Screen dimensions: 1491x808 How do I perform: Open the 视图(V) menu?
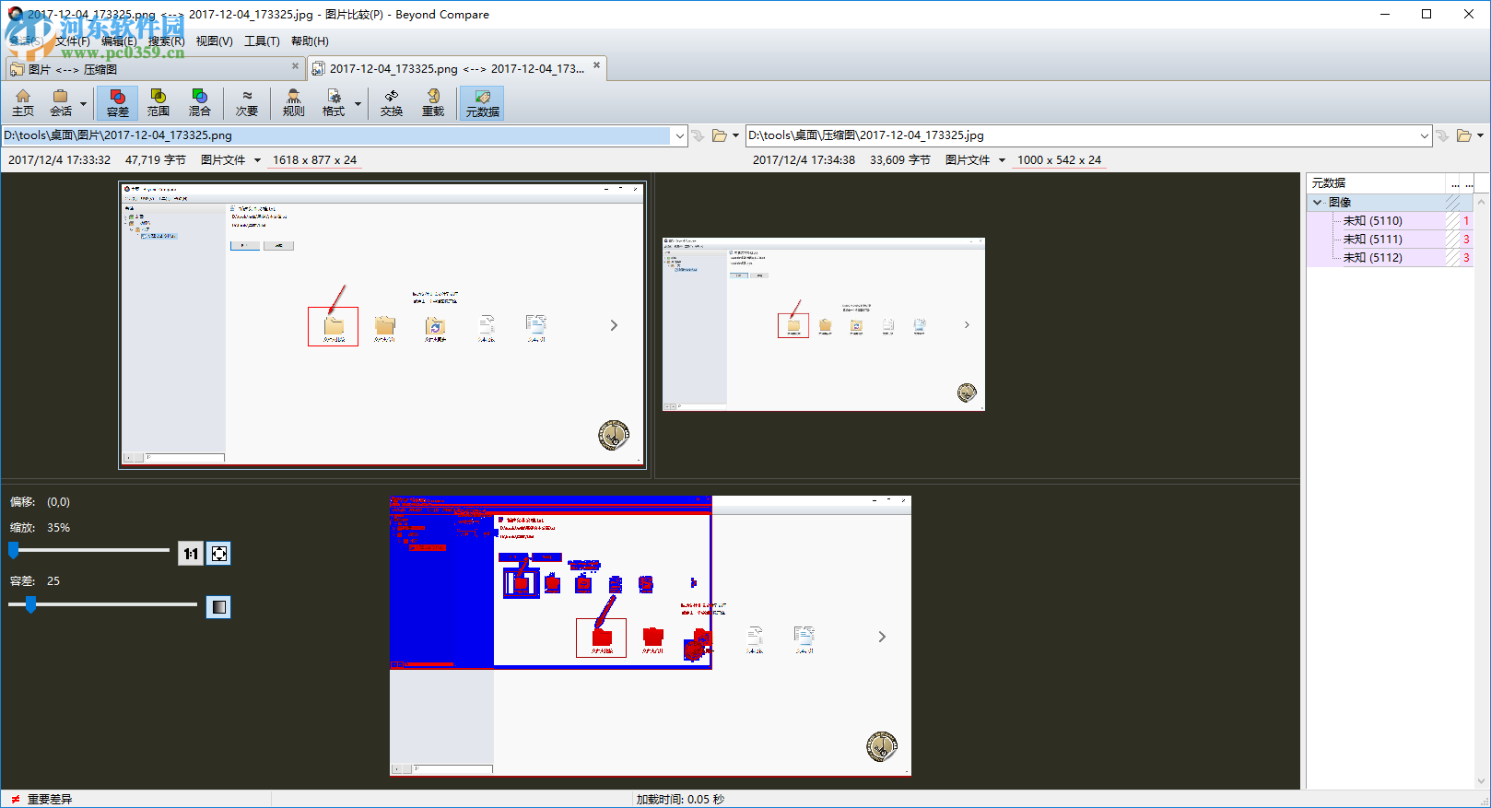click(214, 41)
